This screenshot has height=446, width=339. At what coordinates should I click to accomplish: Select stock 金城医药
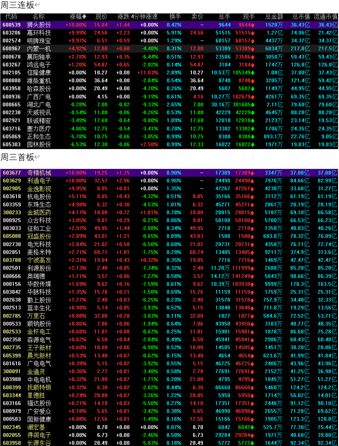pyautogui.click(x=39, y=212)
